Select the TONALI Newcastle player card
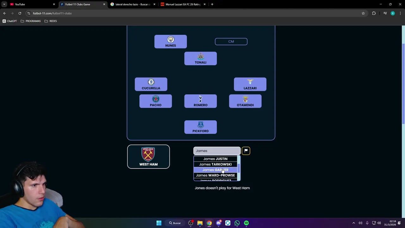The height and width of the screenshot is (228, 405). (x=201, y=59)
